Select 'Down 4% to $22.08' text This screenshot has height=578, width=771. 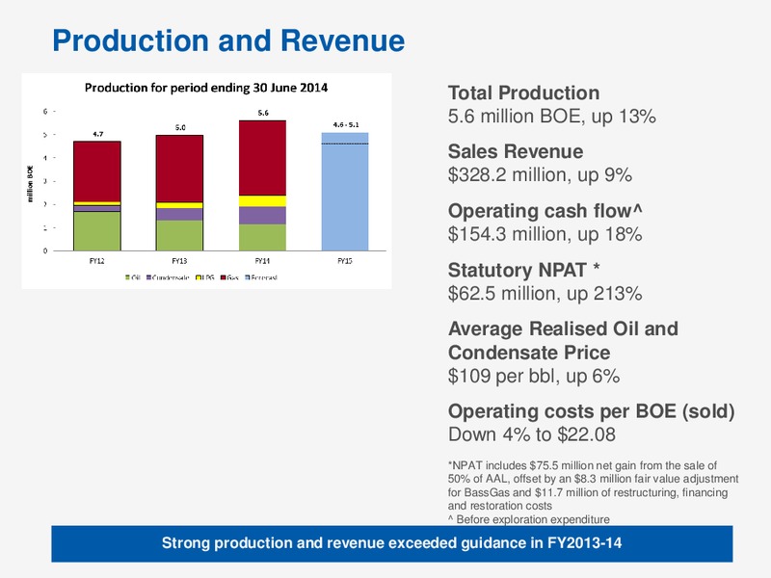coord(532,434)
